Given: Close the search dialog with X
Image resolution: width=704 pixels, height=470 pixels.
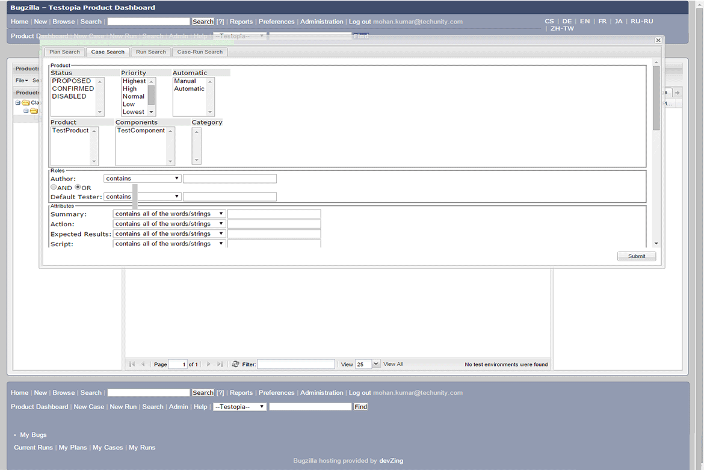Looking at the screenshot, I should pos(658,40).
